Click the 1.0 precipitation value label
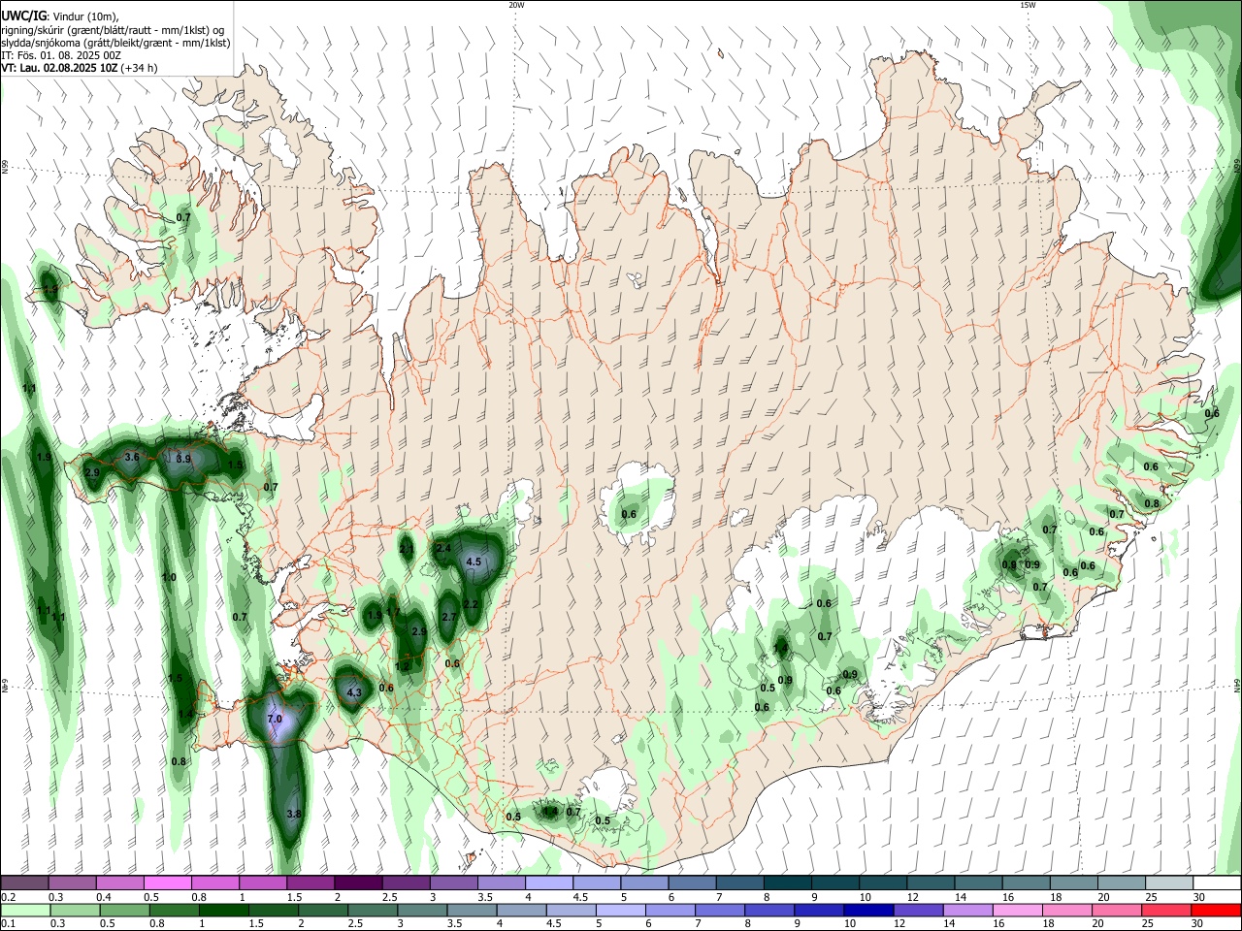This screenshot has height=931, width=1242. click(169, 578)
